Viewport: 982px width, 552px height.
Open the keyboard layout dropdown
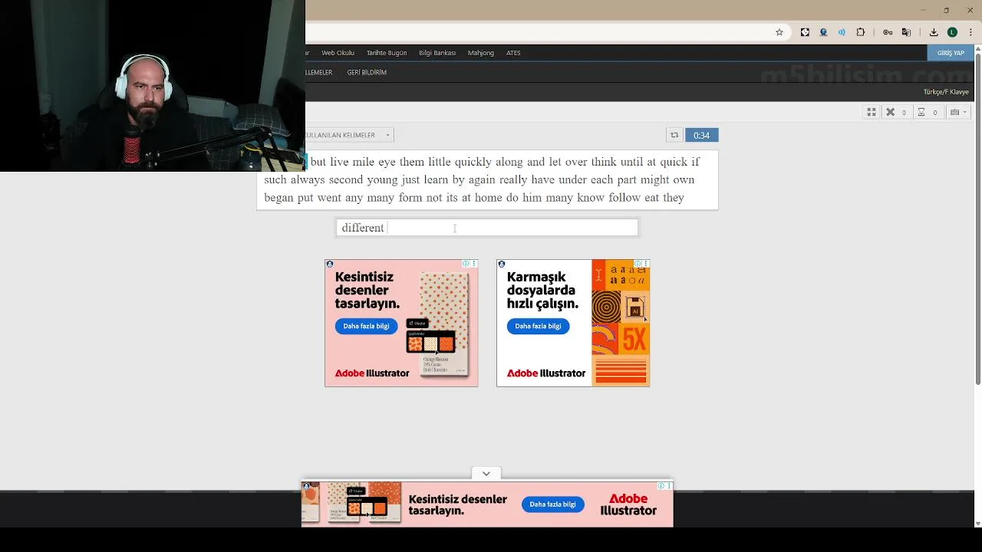(959, 112)
